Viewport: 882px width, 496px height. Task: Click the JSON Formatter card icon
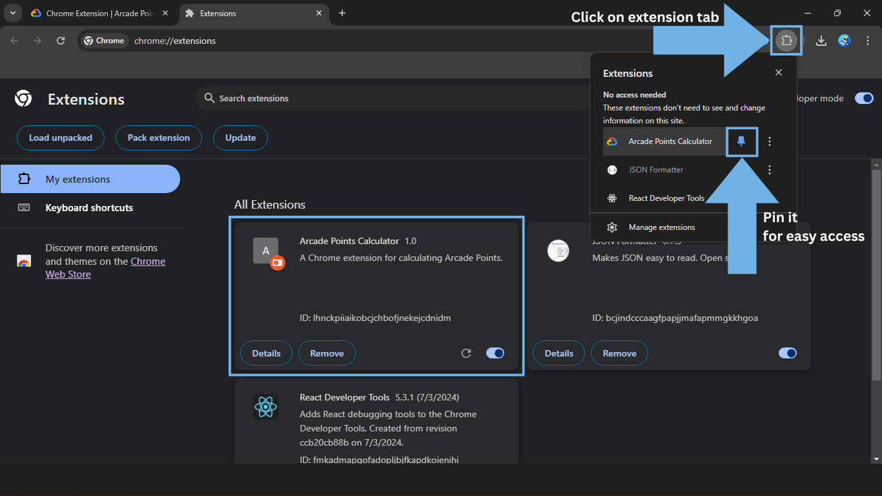(x=558, y=251)
